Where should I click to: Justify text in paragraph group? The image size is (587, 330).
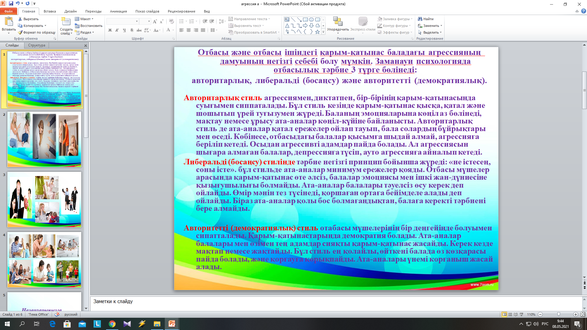coord(203,30)
